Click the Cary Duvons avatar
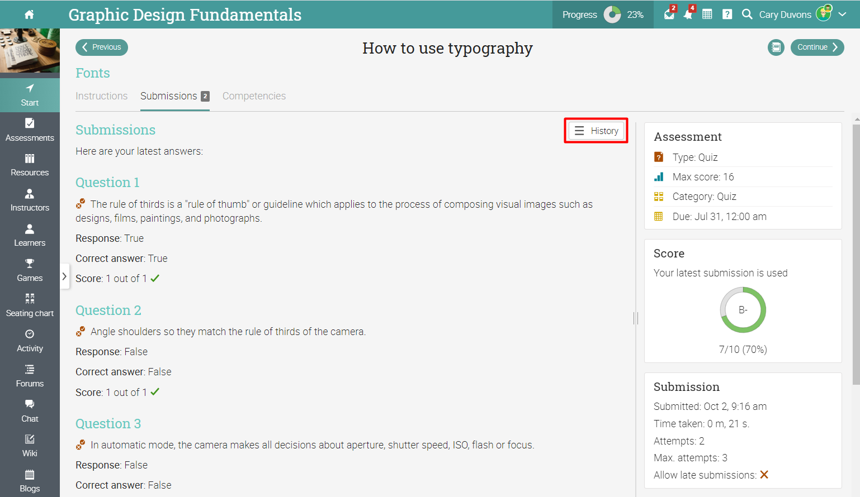Image resolution: width=860 pixels, height=497 pixels. (x=824, y=13)
